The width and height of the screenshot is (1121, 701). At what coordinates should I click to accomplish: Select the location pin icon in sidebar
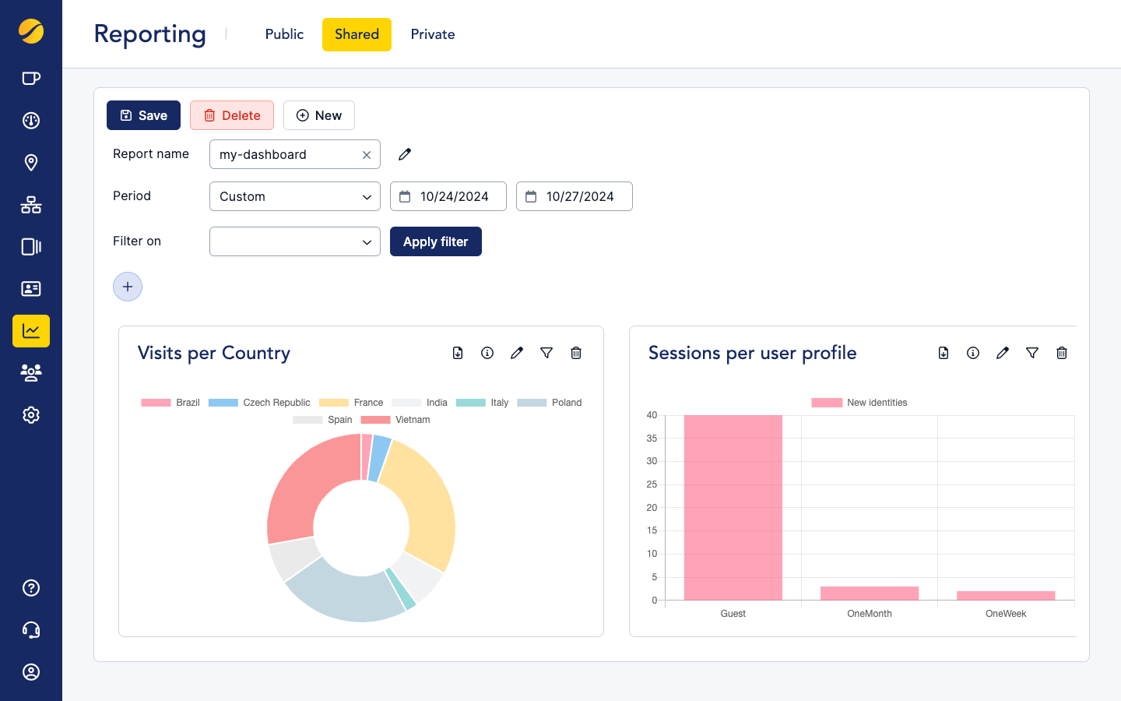(31, 163)
